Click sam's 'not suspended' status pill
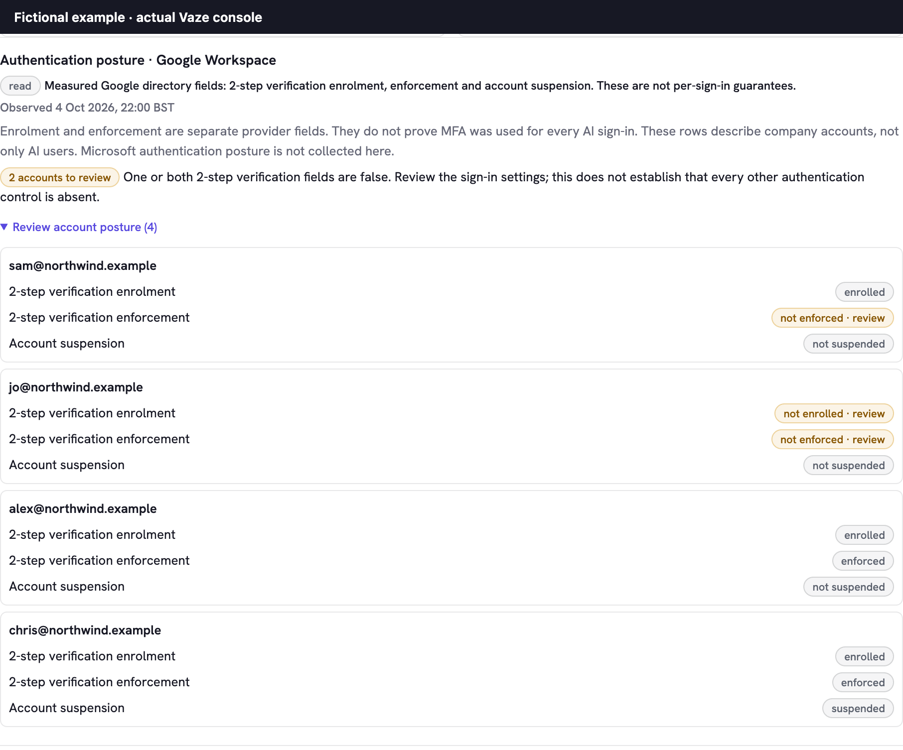Viewport: 903px width, 750px height. (x=848, y=344)
